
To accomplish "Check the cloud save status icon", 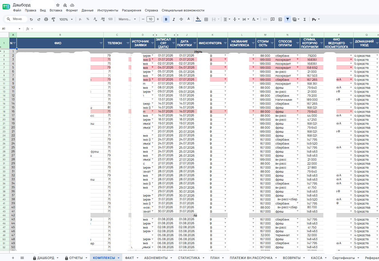I will pos(72,5).
